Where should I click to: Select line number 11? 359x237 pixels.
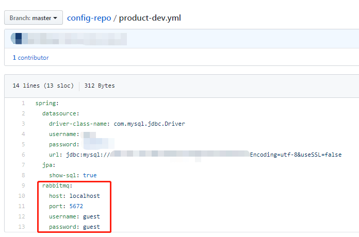coord(22,206)
